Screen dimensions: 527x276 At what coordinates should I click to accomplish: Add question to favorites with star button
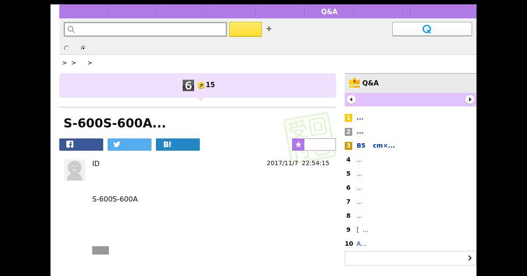pos(314,145)
